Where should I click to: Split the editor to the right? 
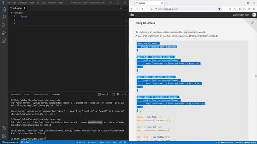click(121, 8)
